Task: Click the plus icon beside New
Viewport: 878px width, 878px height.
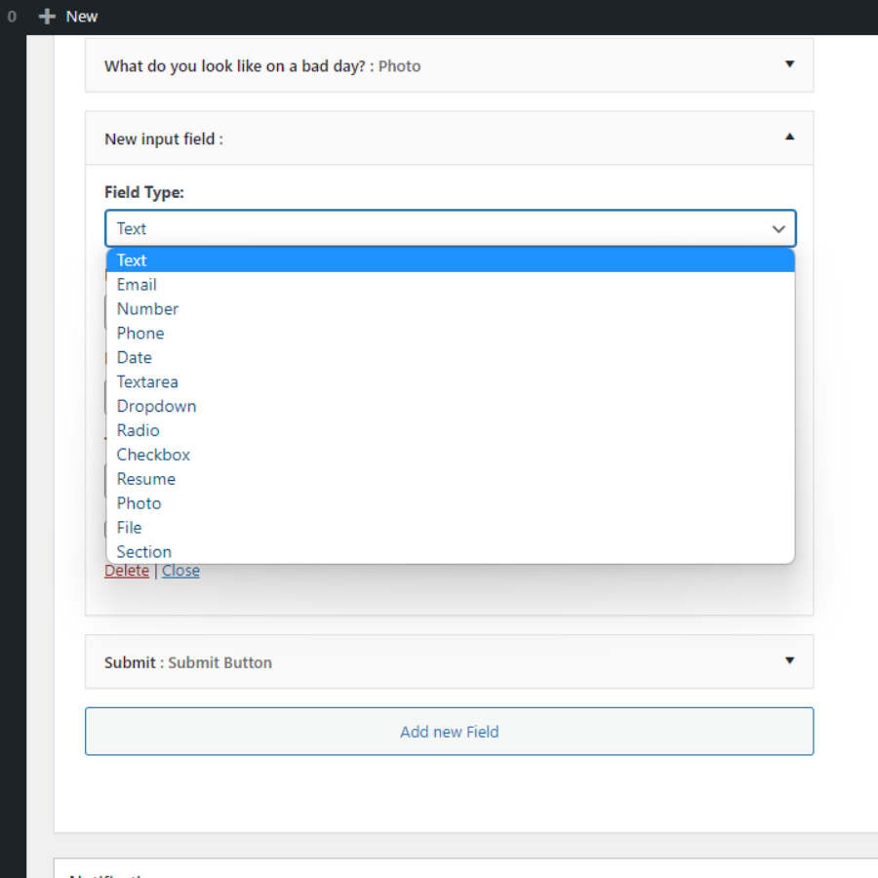Action: tap(47, 17)
